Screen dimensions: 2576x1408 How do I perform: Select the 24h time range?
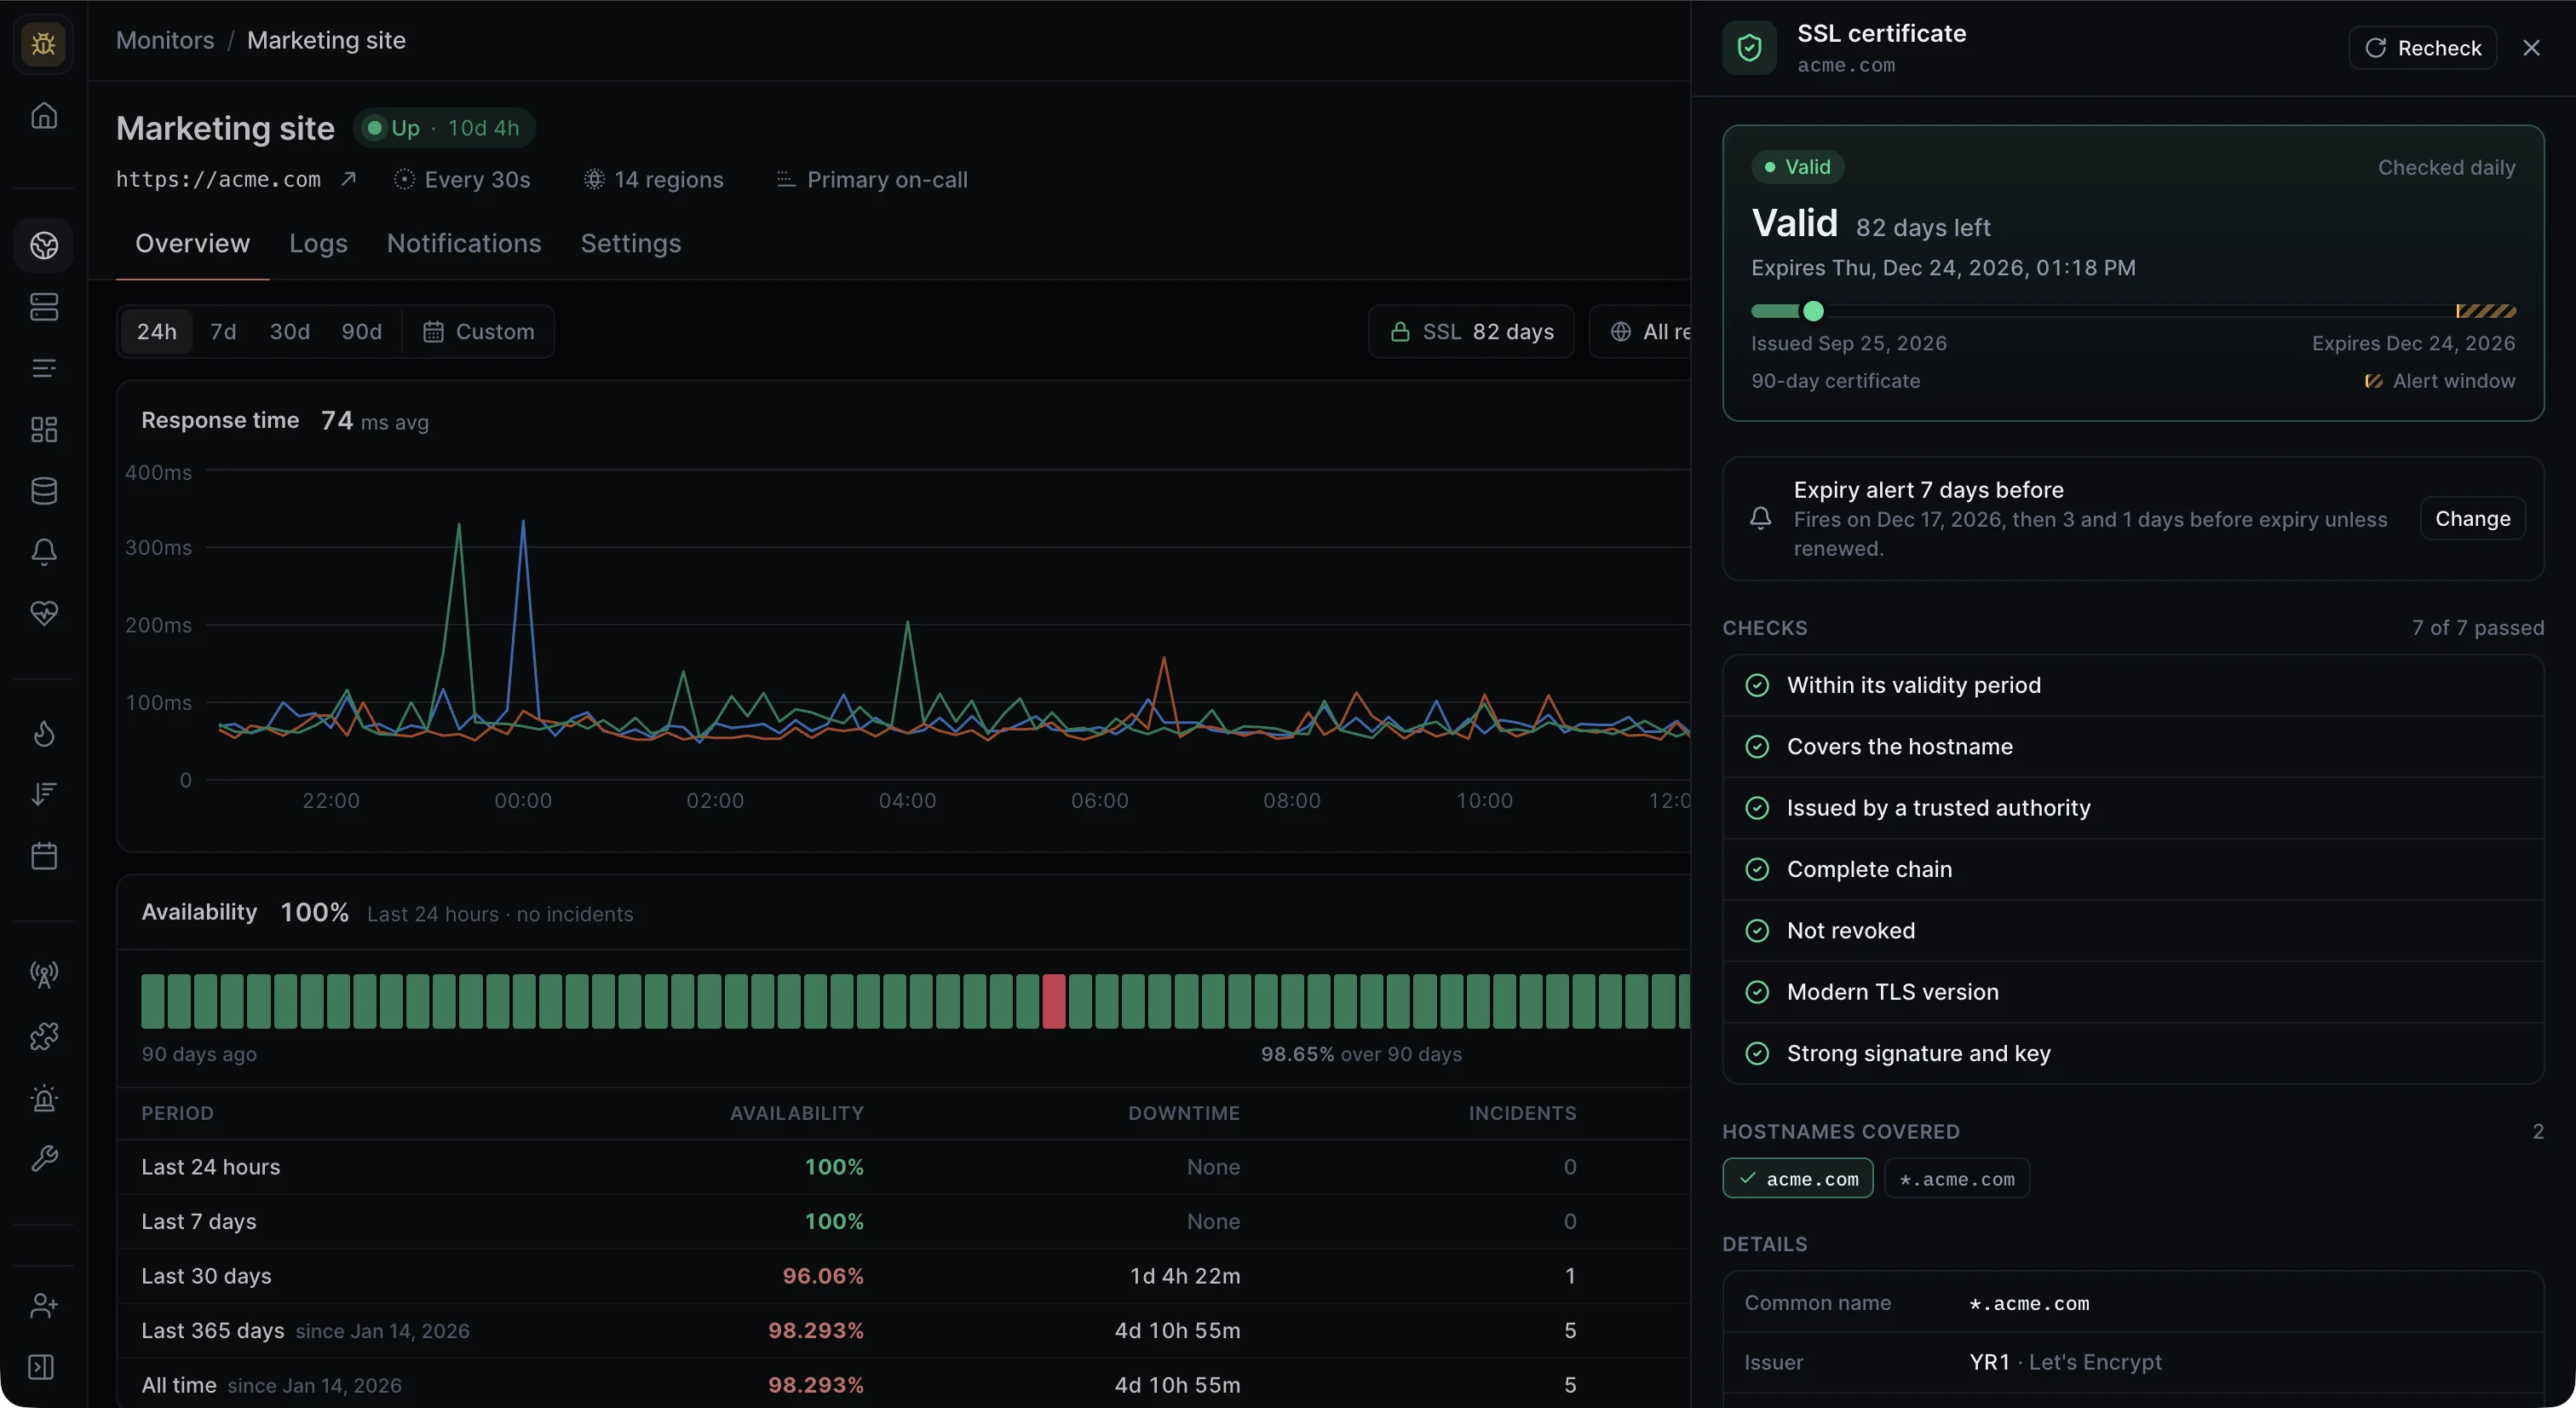point(157,332)
